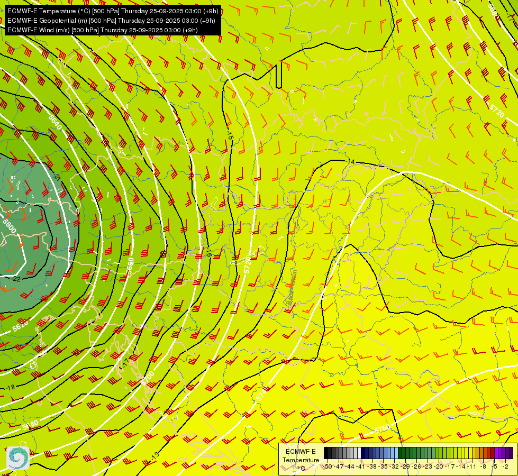Click the -2 value in the legend

[x=505, y=466]
